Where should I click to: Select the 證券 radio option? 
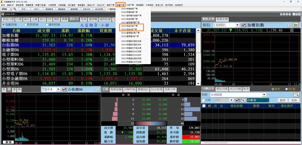[x=273, y=89]
